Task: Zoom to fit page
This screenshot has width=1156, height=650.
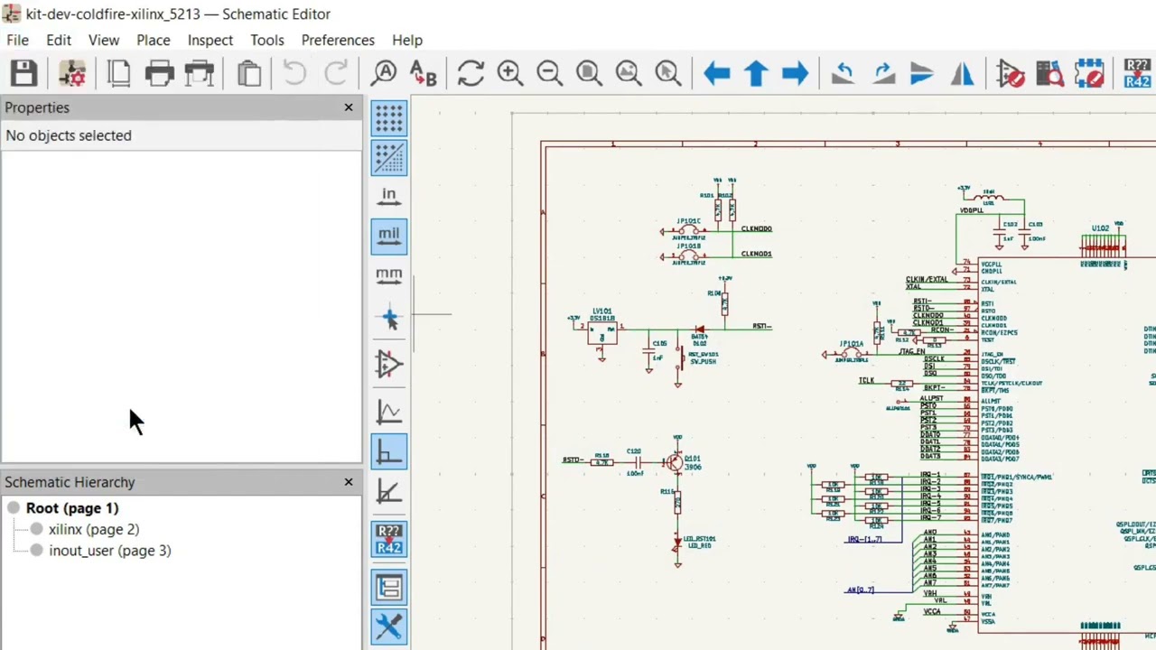Action: (x=589, y=73)
